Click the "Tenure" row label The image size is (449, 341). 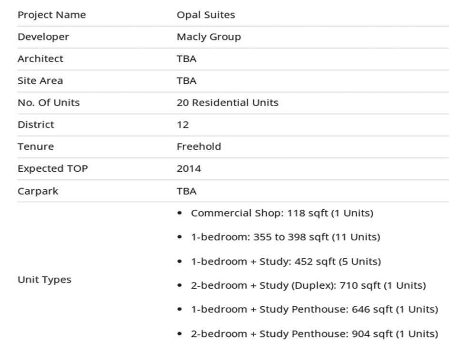[x=35, y=146]
